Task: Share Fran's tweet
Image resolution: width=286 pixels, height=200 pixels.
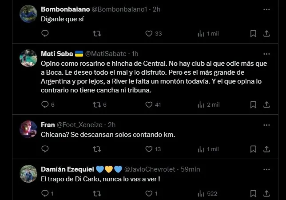Action: 266,149
